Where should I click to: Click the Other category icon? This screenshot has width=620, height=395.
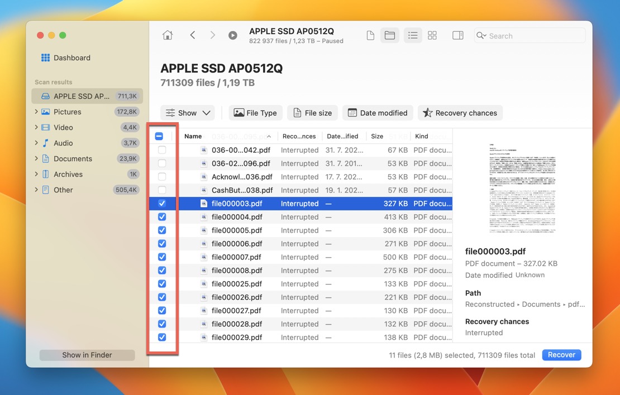tap(45, 190)
